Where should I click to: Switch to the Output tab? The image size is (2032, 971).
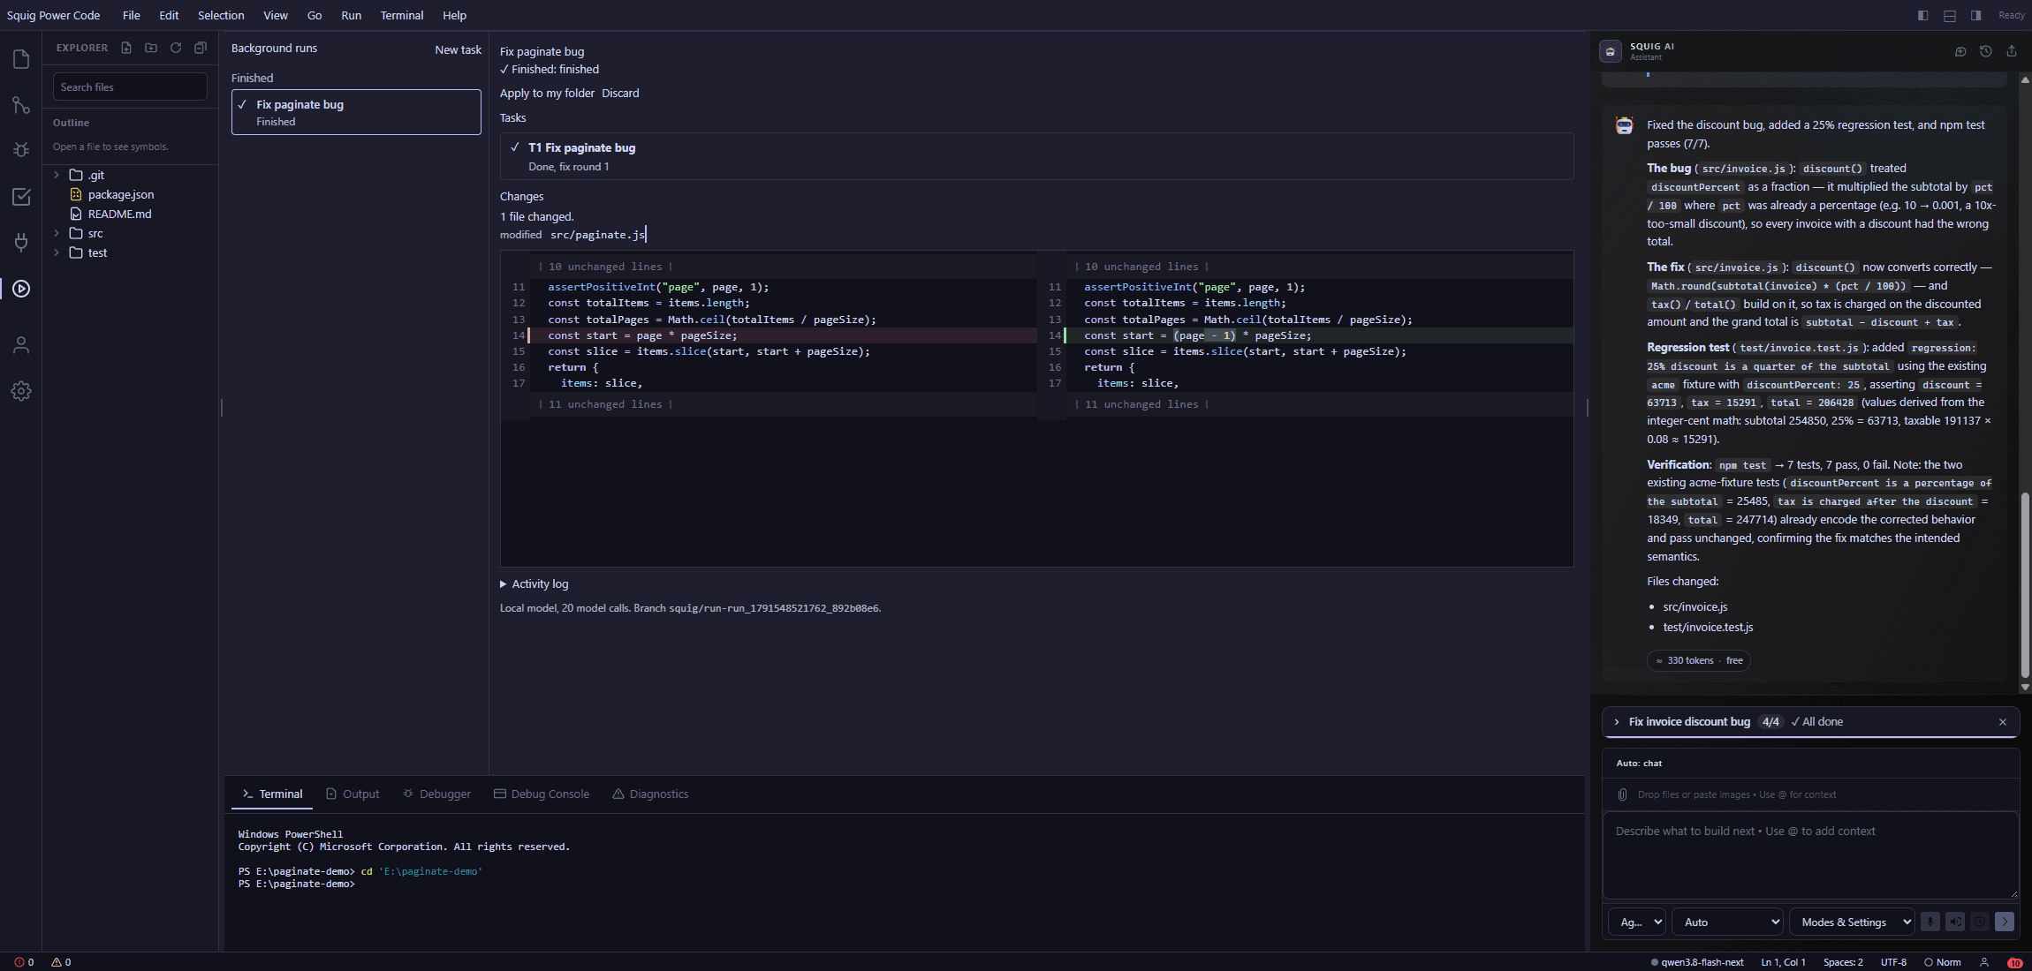[x=353, y=794]
